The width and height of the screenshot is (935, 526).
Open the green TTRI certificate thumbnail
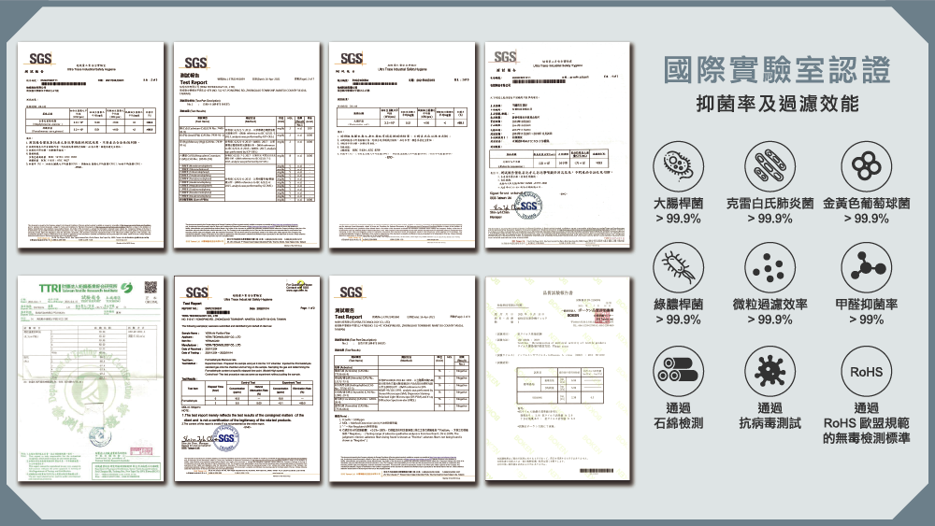click(x=91, y=378)
